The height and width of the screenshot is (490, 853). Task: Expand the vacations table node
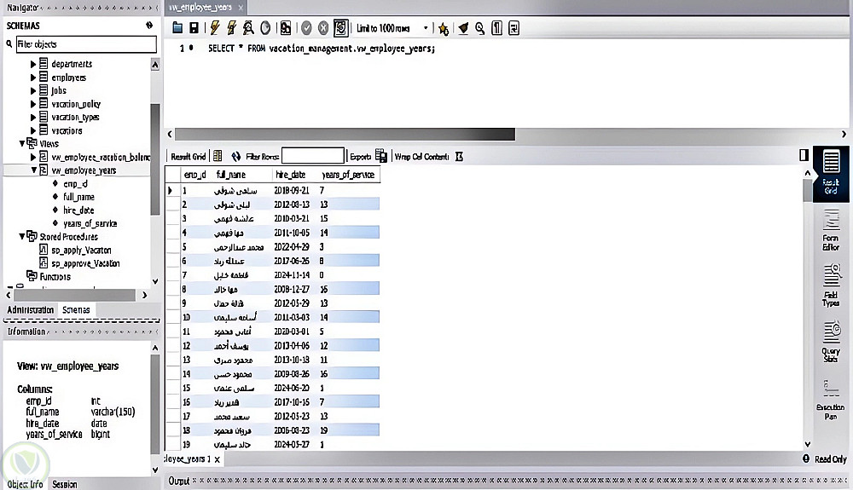point(33,130)
